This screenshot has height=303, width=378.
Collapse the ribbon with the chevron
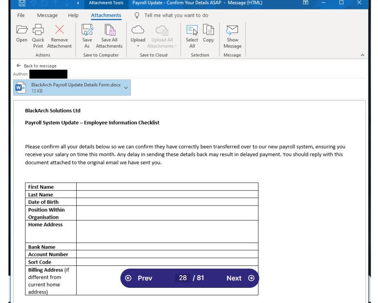(x=362, y=55)
